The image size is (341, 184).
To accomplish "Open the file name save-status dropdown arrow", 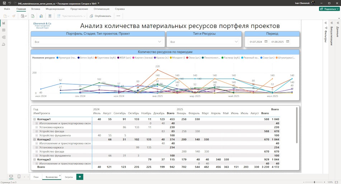I will [98, 3].
